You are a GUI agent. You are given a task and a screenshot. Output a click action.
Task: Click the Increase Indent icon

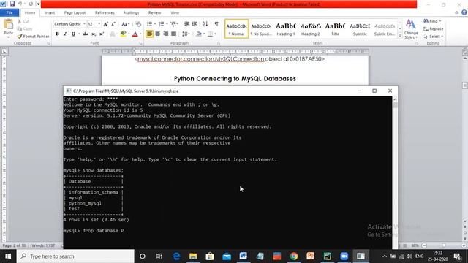(x=195, y=24)
